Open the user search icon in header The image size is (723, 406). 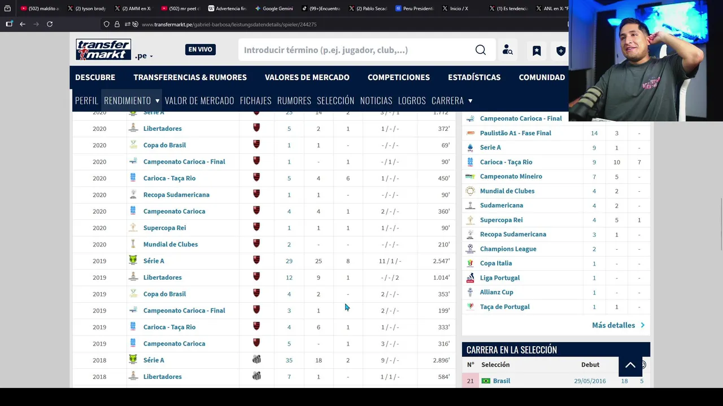[x=508, y=50]
